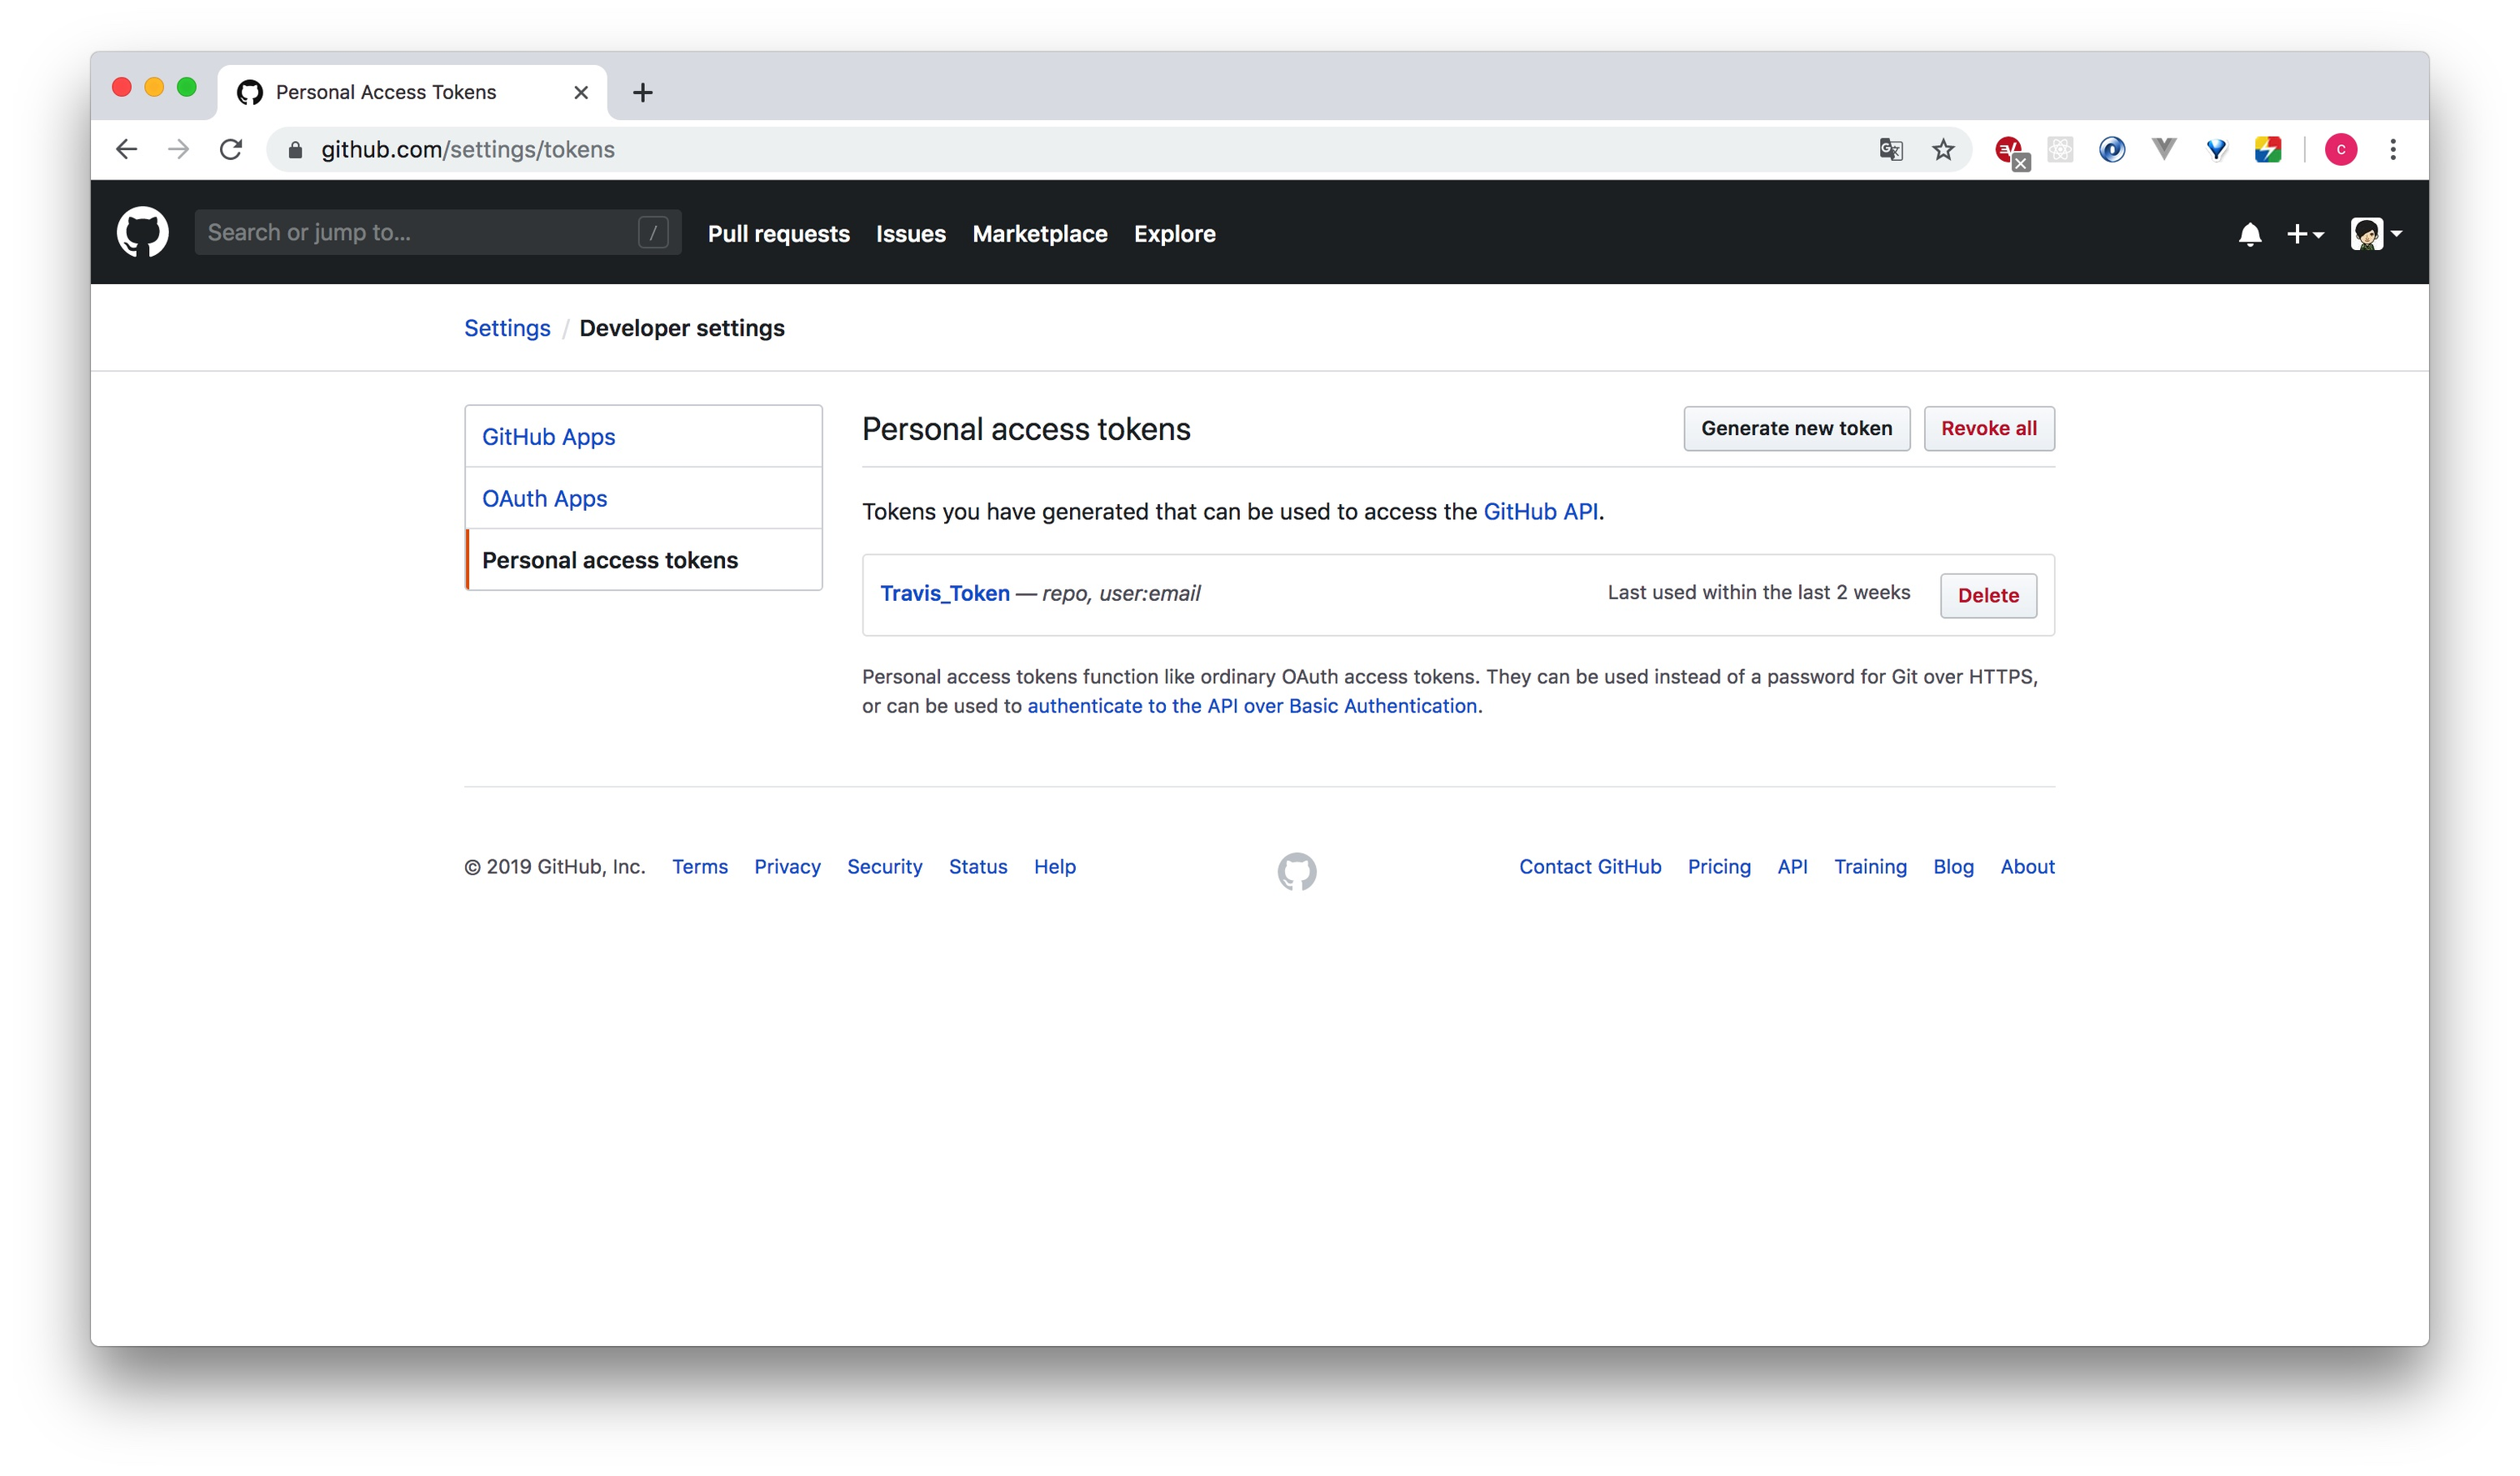Viewport: 2520px width, 1476px height.
Task: Click the browser back arrow icon
Action: [127, 148]
